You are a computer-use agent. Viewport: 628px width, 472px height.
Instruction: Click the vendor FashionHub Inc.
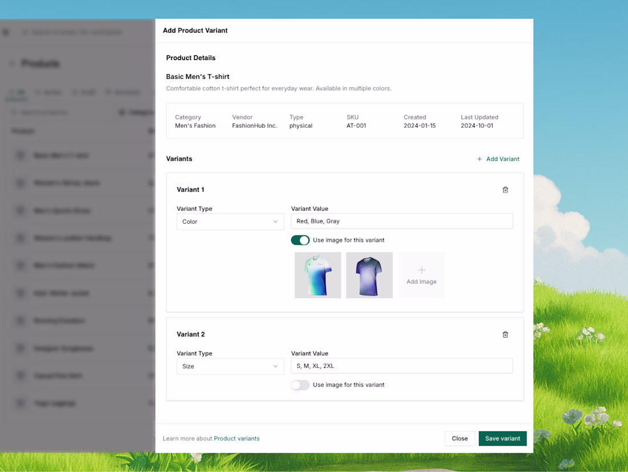click(x=254, y=126)
